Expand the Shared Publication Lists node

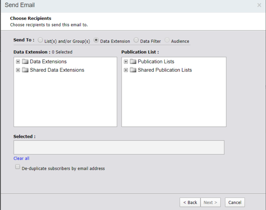pos(126,70)
